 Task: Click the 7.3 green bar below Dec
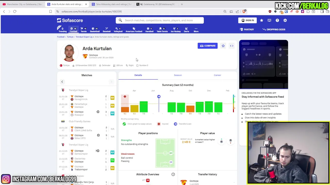[x=209, y=107]
